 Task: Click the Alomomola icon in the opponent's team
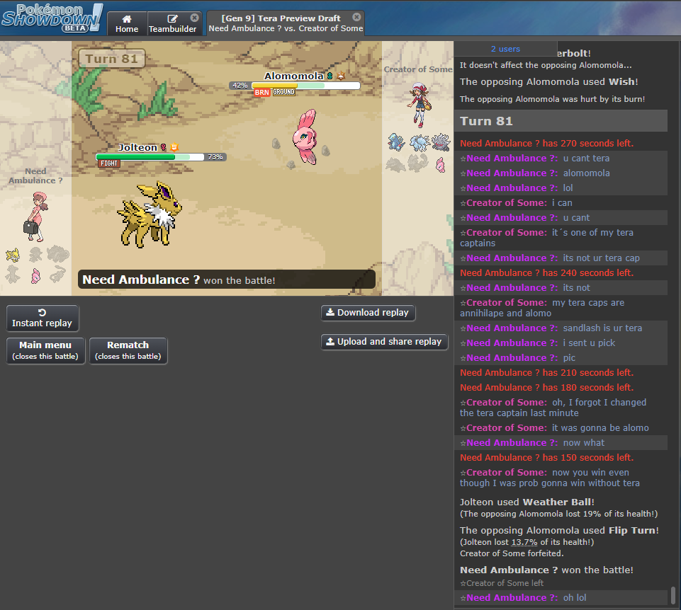(x=441, y=164)
